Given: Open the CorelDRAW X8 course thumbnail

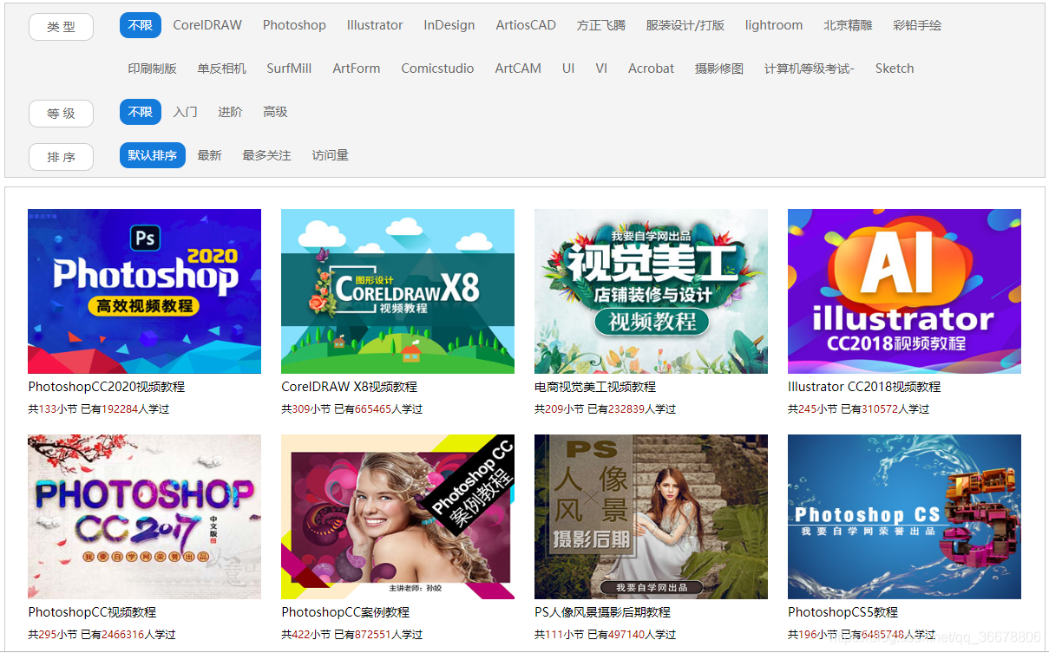Looking at the screenshot, I should 397,291.
